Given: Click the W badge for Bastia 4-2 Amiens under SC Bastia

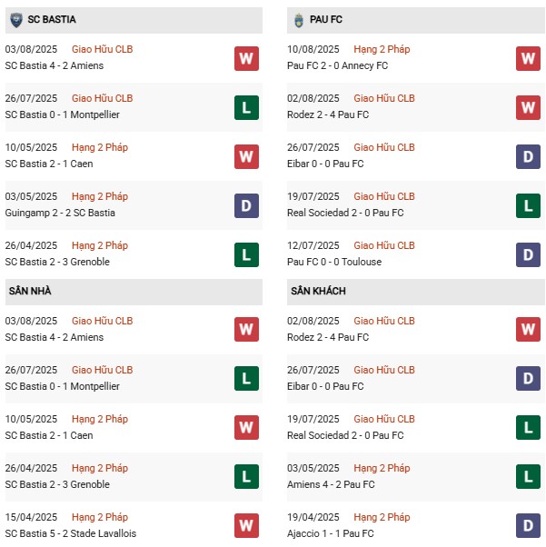Looking at the screenshot, I should tap(246, 59).
